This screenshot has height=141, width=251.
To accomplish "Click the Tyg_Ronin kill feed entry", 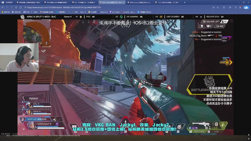I will click(206, 36).
